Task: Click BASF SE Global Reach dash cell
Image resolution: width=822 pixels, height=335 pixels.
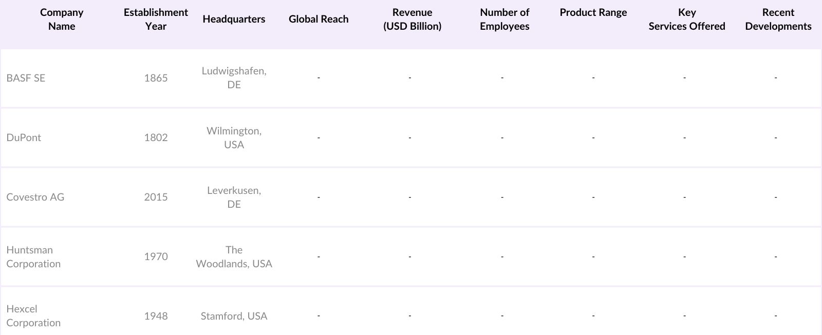Action: [x=319, y=78]
